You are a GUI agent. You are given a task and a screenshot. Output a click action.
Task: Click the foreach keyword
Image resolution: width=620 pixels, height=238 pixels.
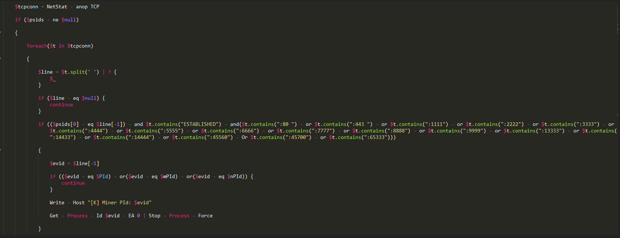[37, 46]
